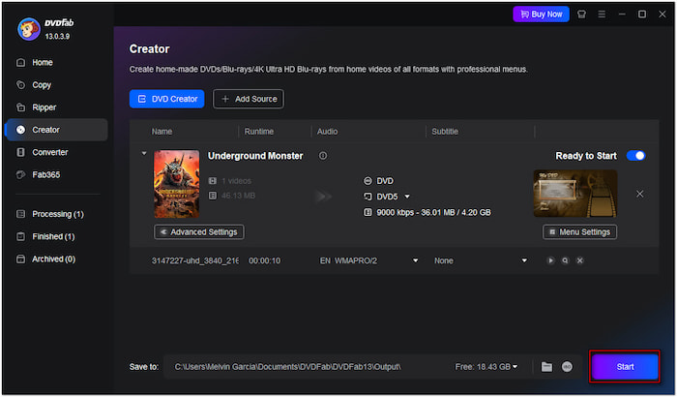Viewport: 677px width, 397px height.
Task: Click the Start button
Action: click(625, 367)
